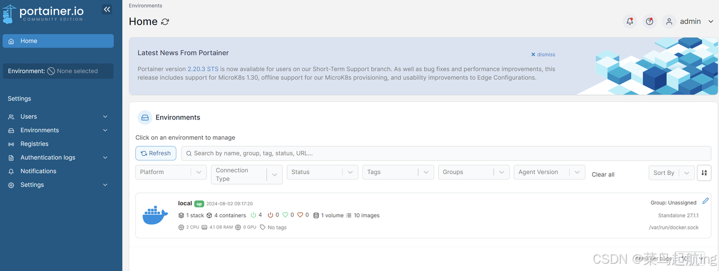Viewport: 719px width, 271px height.
Task: Click Clear all filters
Action: pos(603,174)
